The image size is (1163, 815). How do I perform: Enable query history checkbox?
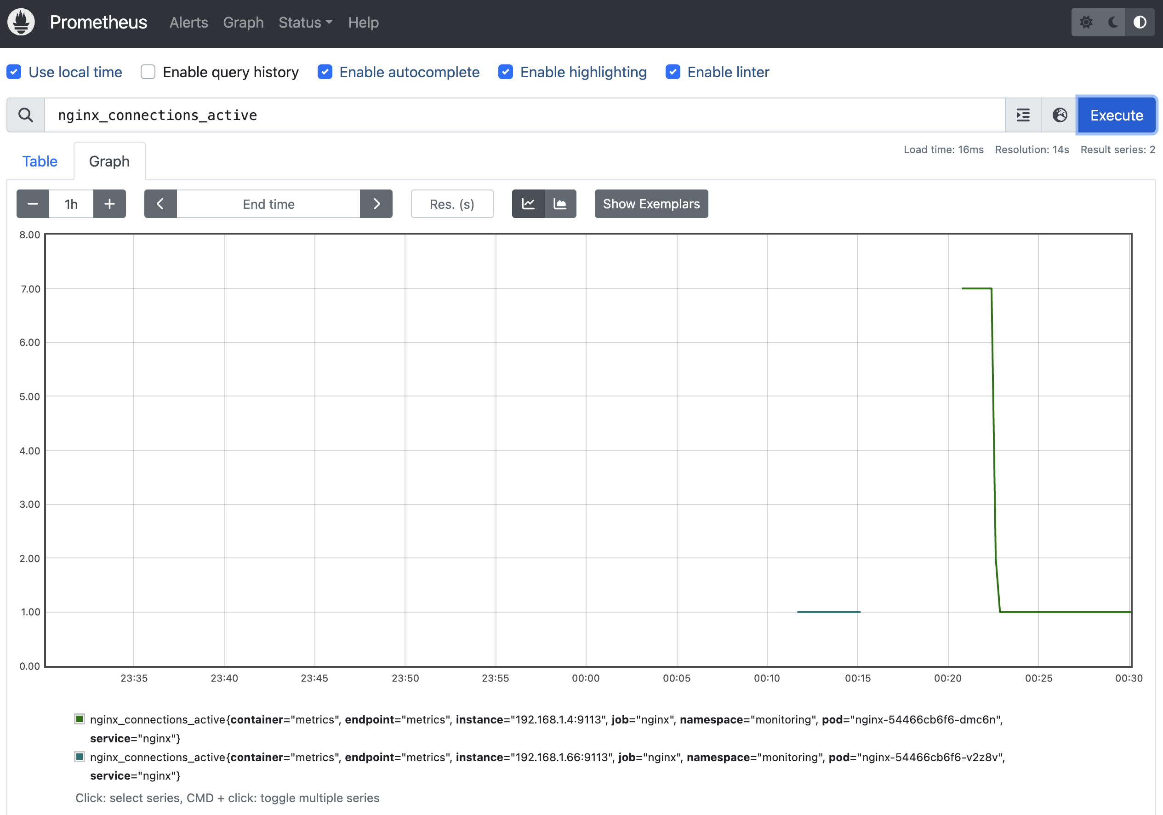point(148,72)
